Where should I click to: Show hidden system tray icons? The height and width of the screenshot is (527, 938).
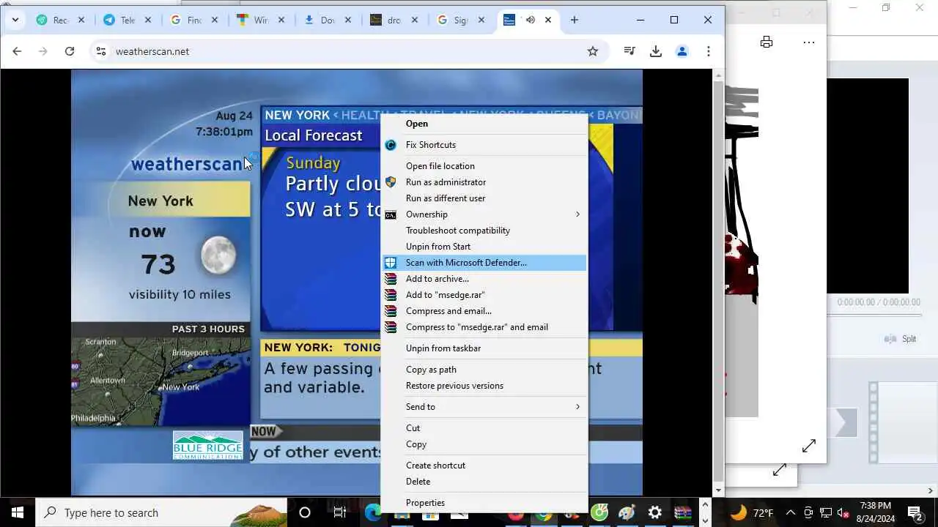pyautogui.click(x=791, y=512)
